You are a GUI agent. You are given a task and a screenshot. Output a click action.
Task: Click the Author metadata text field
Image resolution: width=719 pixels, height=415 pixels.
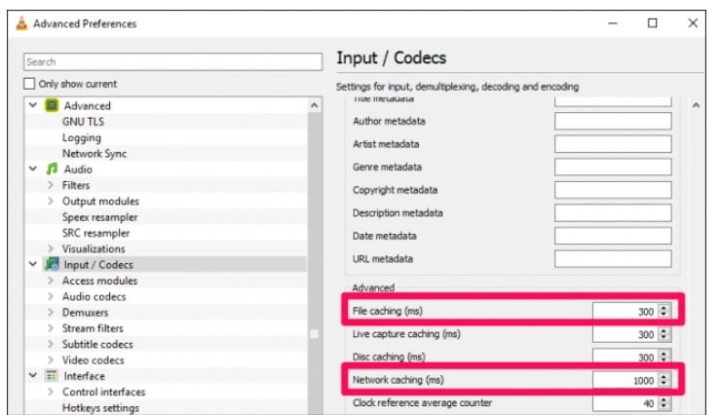(x=613, y=122)
